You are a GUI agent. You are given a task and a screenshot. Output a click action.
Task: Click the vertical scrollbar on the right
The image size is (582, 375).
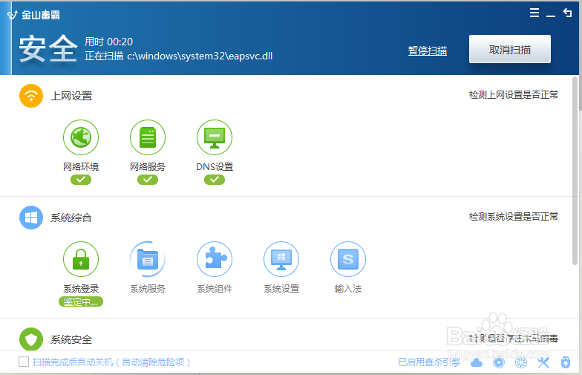point(575,171)
